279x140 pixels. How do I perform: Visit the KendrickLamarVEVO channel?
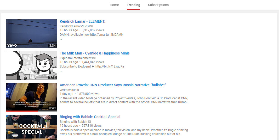pos(74,26)
